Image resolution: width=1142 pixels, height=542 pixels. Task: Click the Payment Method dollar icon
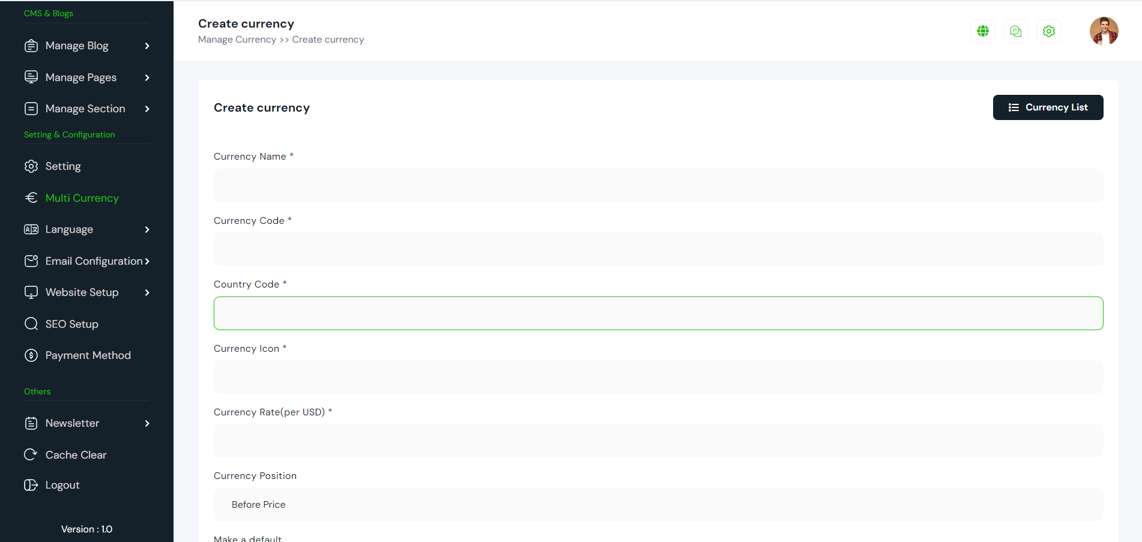31,355
